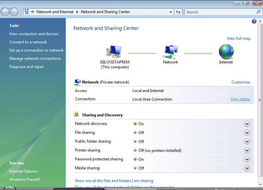Go back using the Back arrow button
Viewport: 263px width, 190px height.
click(5, 12)
